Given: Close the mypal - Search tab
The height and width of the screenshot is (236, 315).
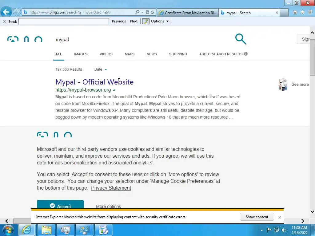Looking at the screenshot, I should tap(277, 13).
